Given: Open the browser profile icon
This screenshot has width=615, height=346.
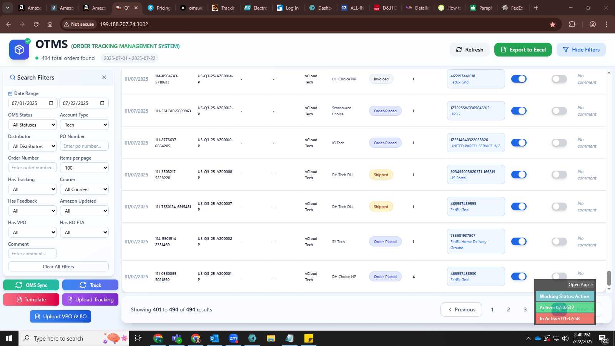Looking at the screenshot, I should click(x=593, y=24).
